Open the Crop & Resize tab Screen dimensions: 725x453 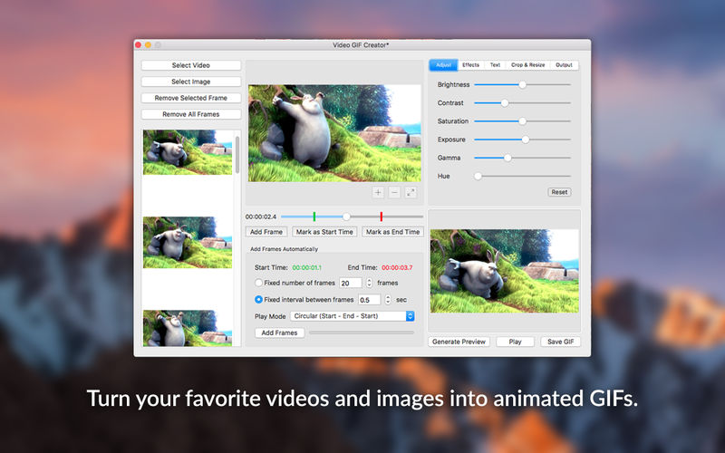click(528, 65)
